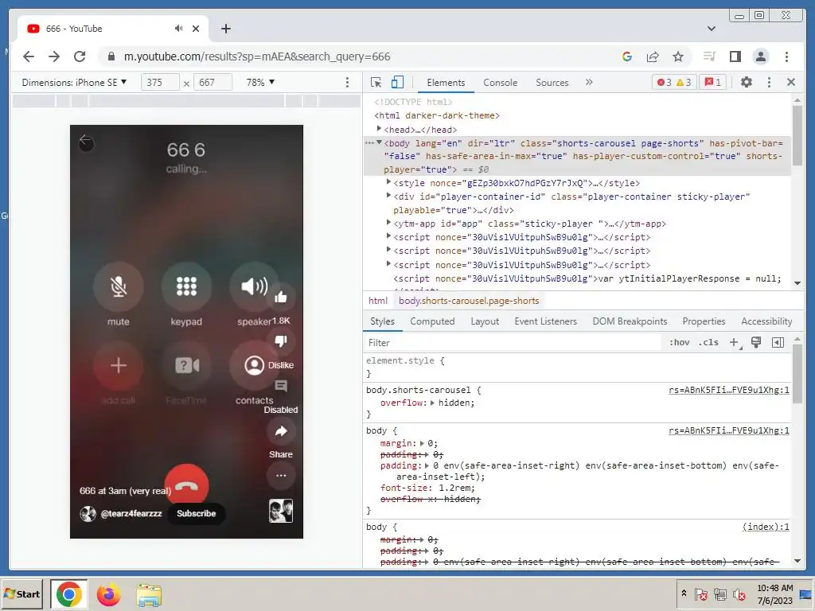This screenshot has height=611, width=815.
Task: Go back using the shorts back arrow
Action: pyautogui.click(x=86, y=141)
